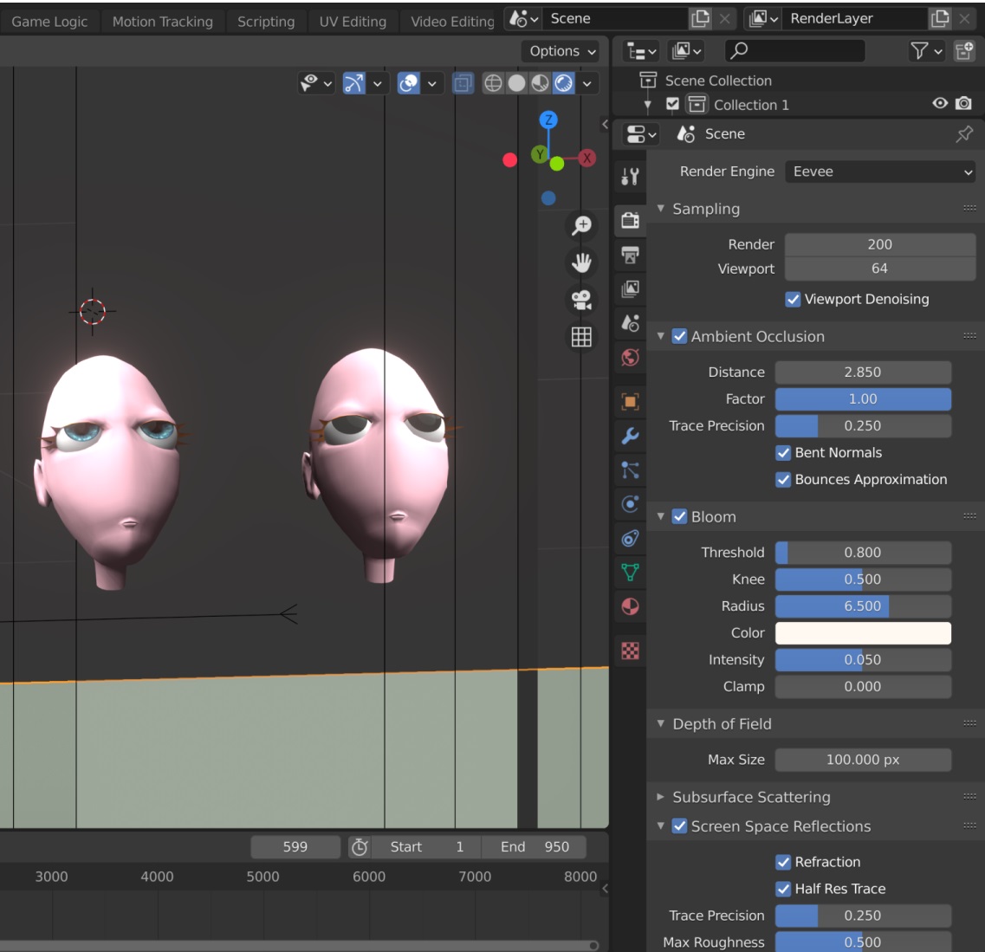This screenshot has width=985, height=952.
Task: Open the Render Engine dropdown
Action: click(880, 172)
